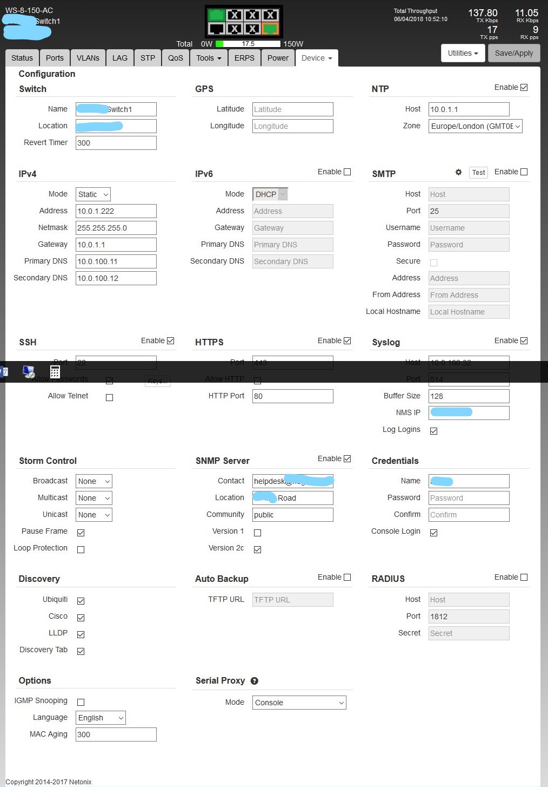Click the total power usage bar
The image size is (548, 787).
coord(248,44)
